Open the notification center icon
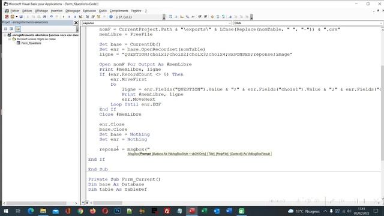The width and height of the screenshot is (384, 216). click(x=376, y=211)
